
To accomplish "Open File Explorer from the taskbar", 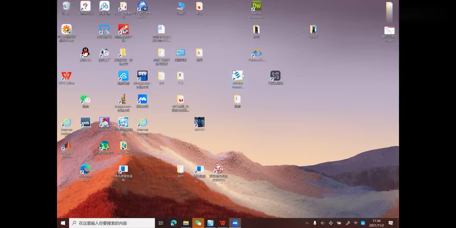I will pos(186,223).
